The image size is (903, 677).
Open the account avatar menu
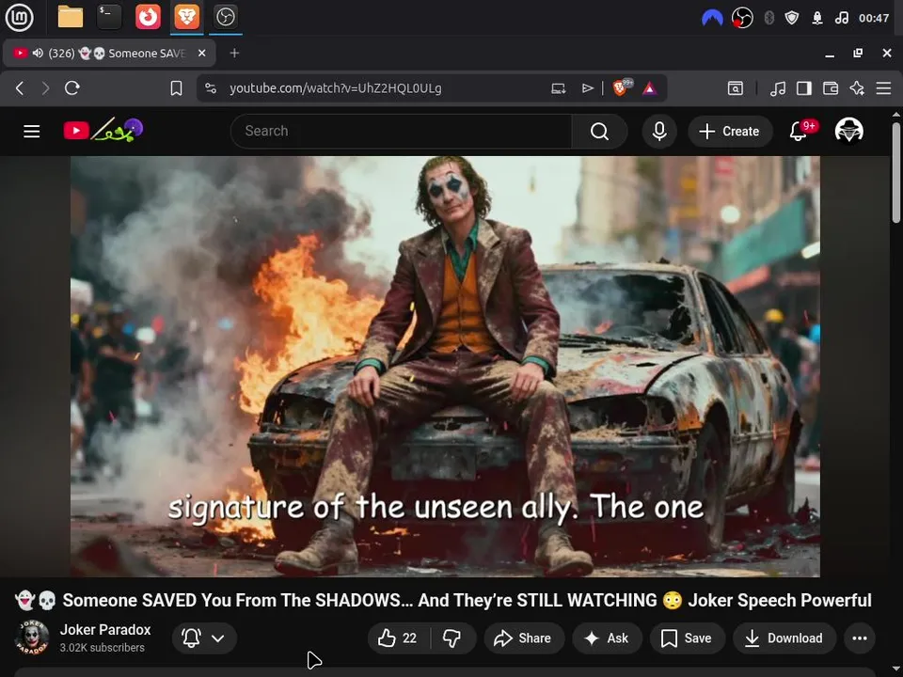848,131
